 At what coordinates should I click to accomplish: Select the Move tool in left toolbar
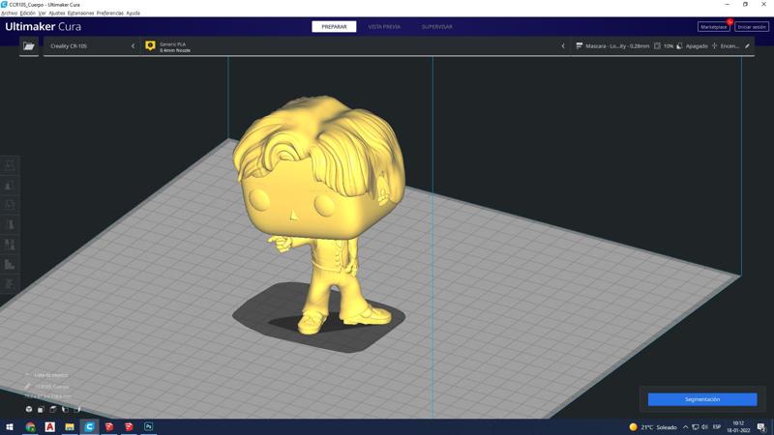click(x=10, y=165)
